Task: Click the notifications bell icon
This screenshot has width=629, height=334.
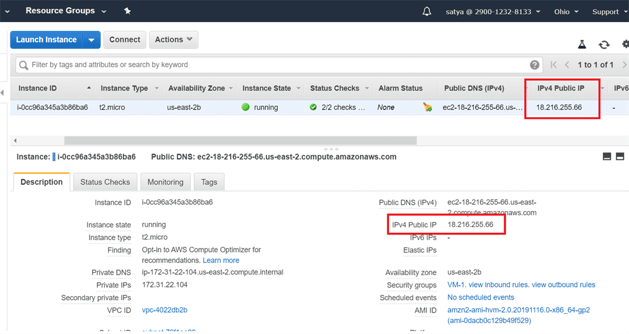Action: click(x=427, y=12)
